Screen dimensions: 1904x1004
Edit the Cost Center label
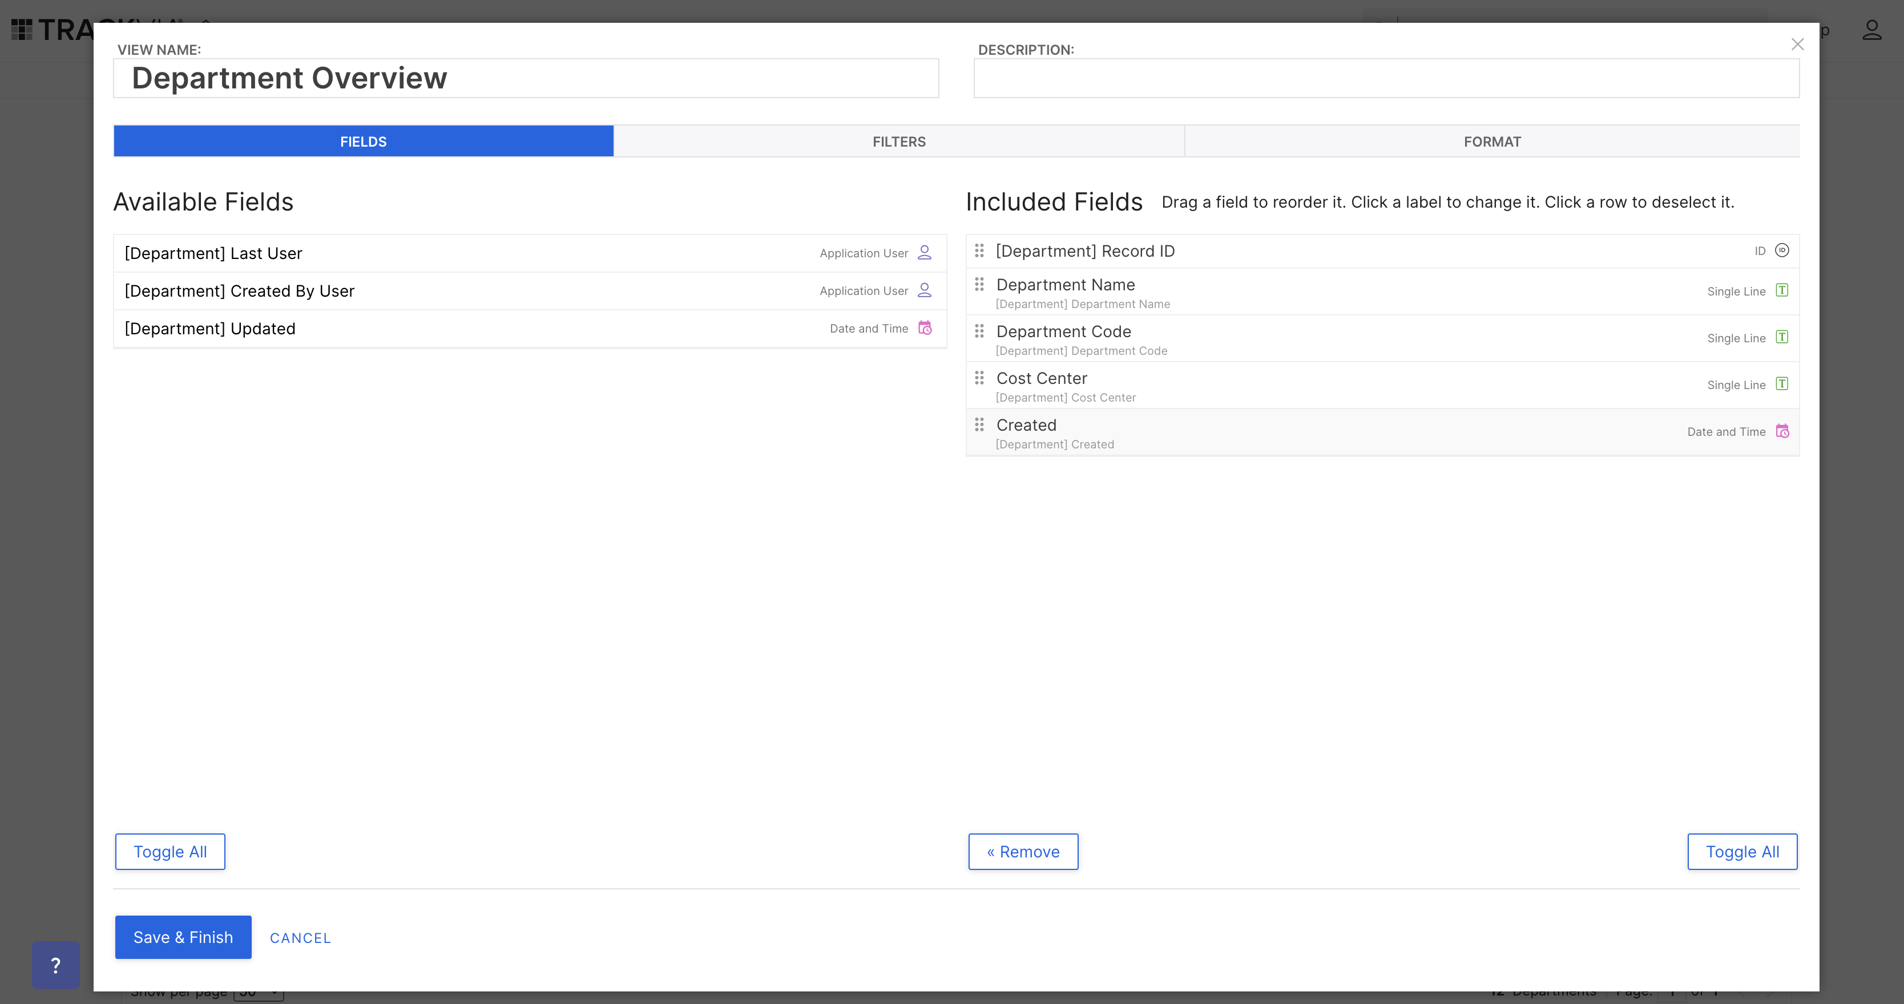point(1042,378)
